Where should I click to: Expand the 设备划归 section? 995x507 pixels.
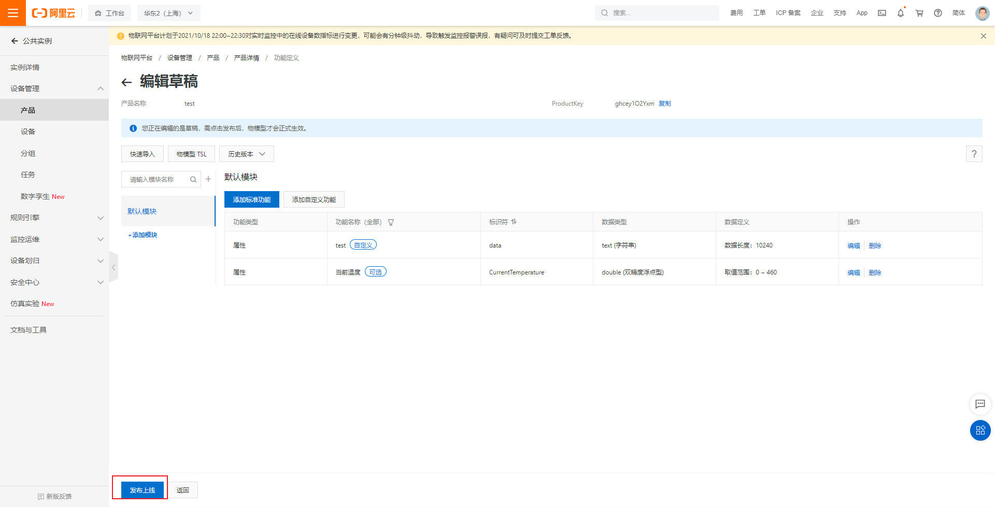click(x=101, y=261)
